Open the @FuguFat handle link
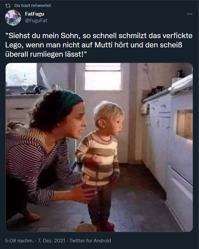Image resolution: width=199 pixels, height=249 pixels. tap(36, 21)
